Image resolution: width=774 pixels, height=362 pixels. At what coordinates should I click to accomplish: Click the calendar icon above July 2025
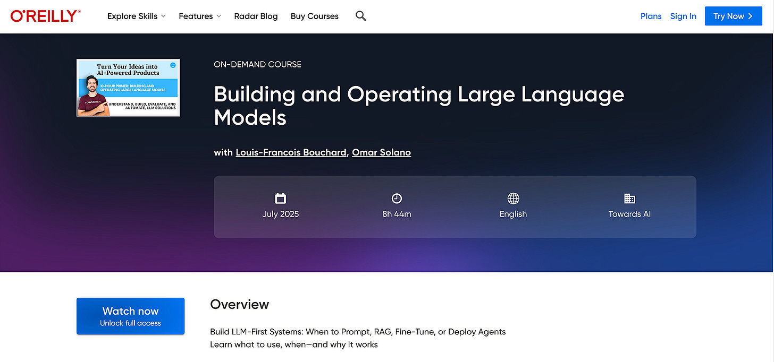[281, 199]
